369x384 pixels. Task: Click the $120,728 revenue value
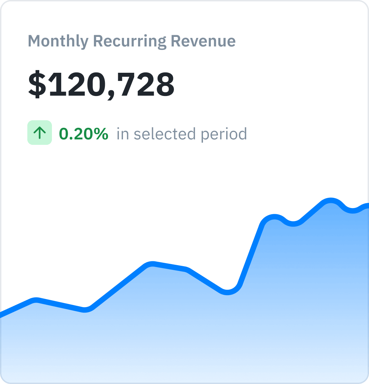coord(101,84)
